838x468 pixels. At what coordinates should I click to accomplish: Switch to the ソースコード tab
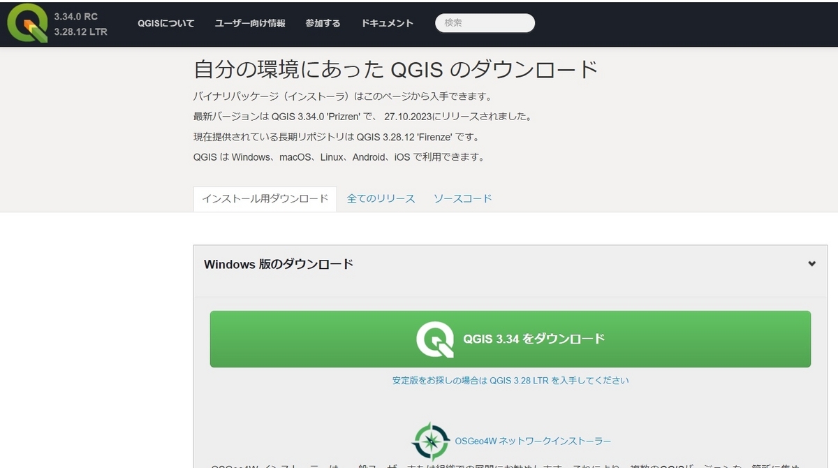tap(463, 198)
